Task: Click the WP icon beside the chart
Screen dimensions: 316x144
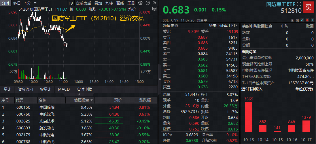Action: (155, 9)
